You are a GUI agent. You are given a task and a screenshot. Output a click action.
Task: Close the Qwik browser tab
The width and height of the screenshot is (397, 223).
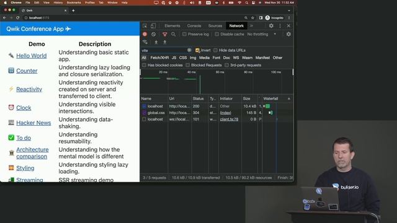65,11
